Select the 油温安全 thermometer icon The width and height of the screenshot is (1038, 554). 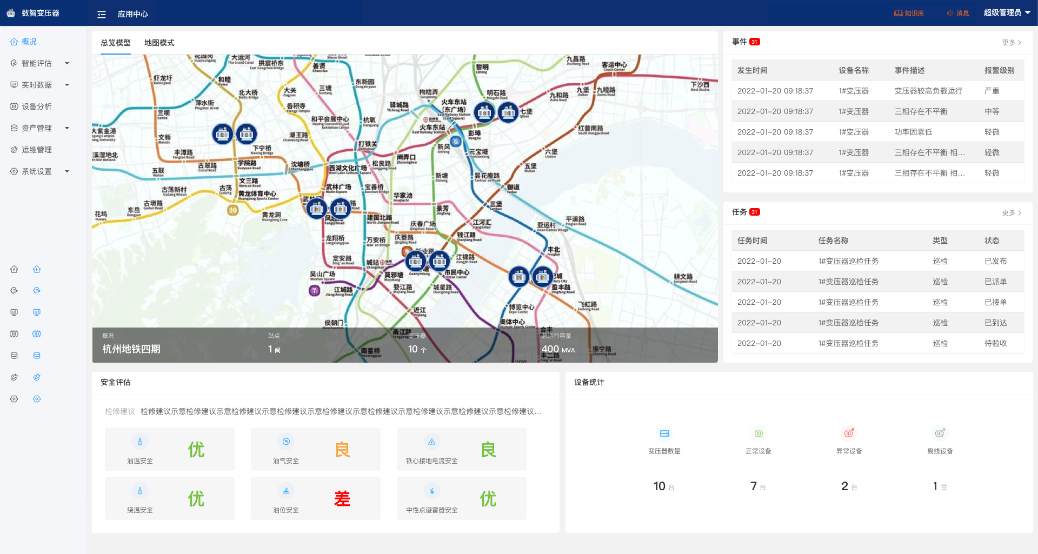[x=140, y=442]
